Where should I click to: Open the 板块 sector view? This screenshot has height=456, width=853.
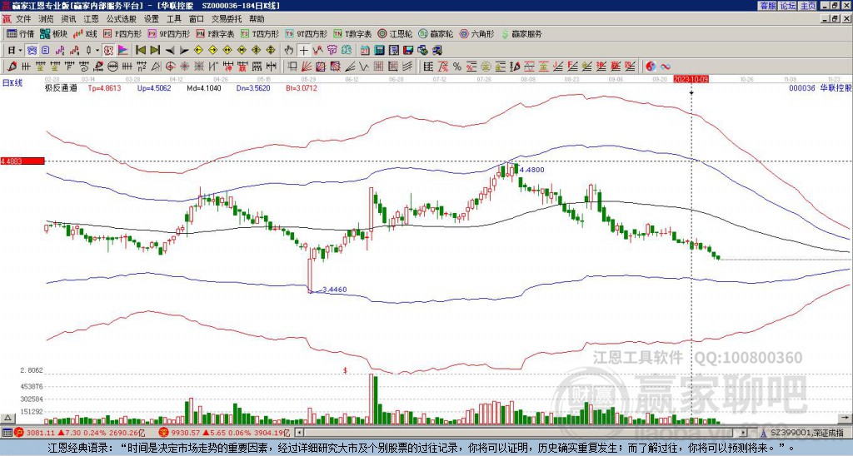(53, 33)
